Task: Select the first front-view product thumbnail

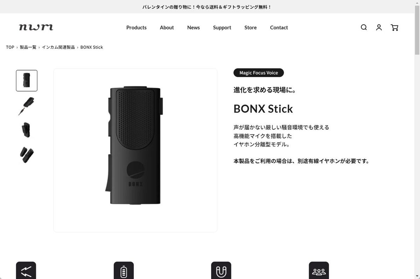Action: coord(27,81)
